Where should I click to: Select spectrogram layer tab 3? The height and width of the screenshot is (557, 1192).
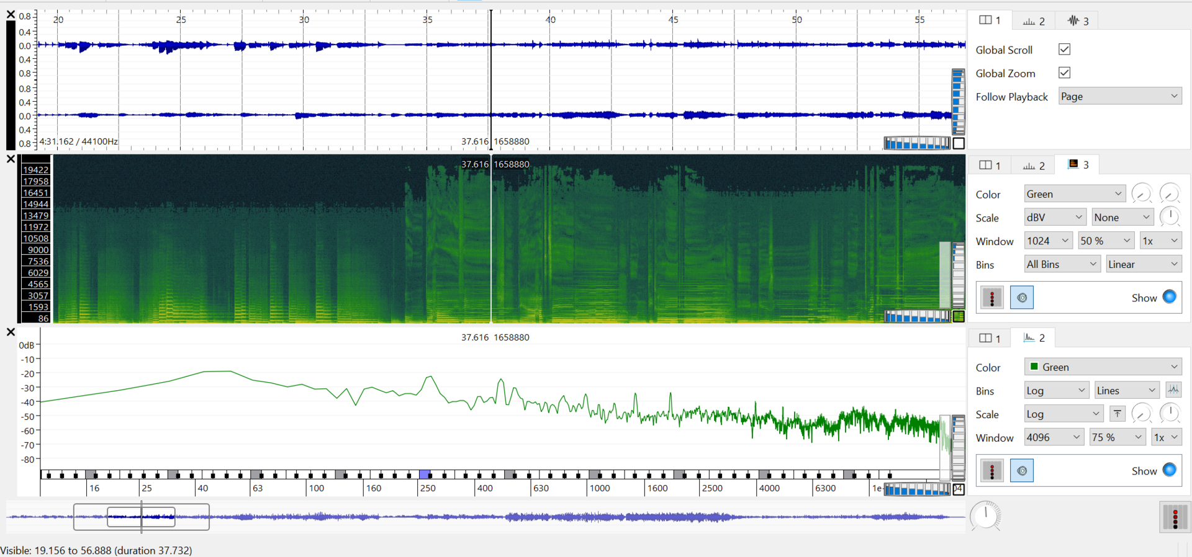pyautogui.click(x=1078, y=164)
